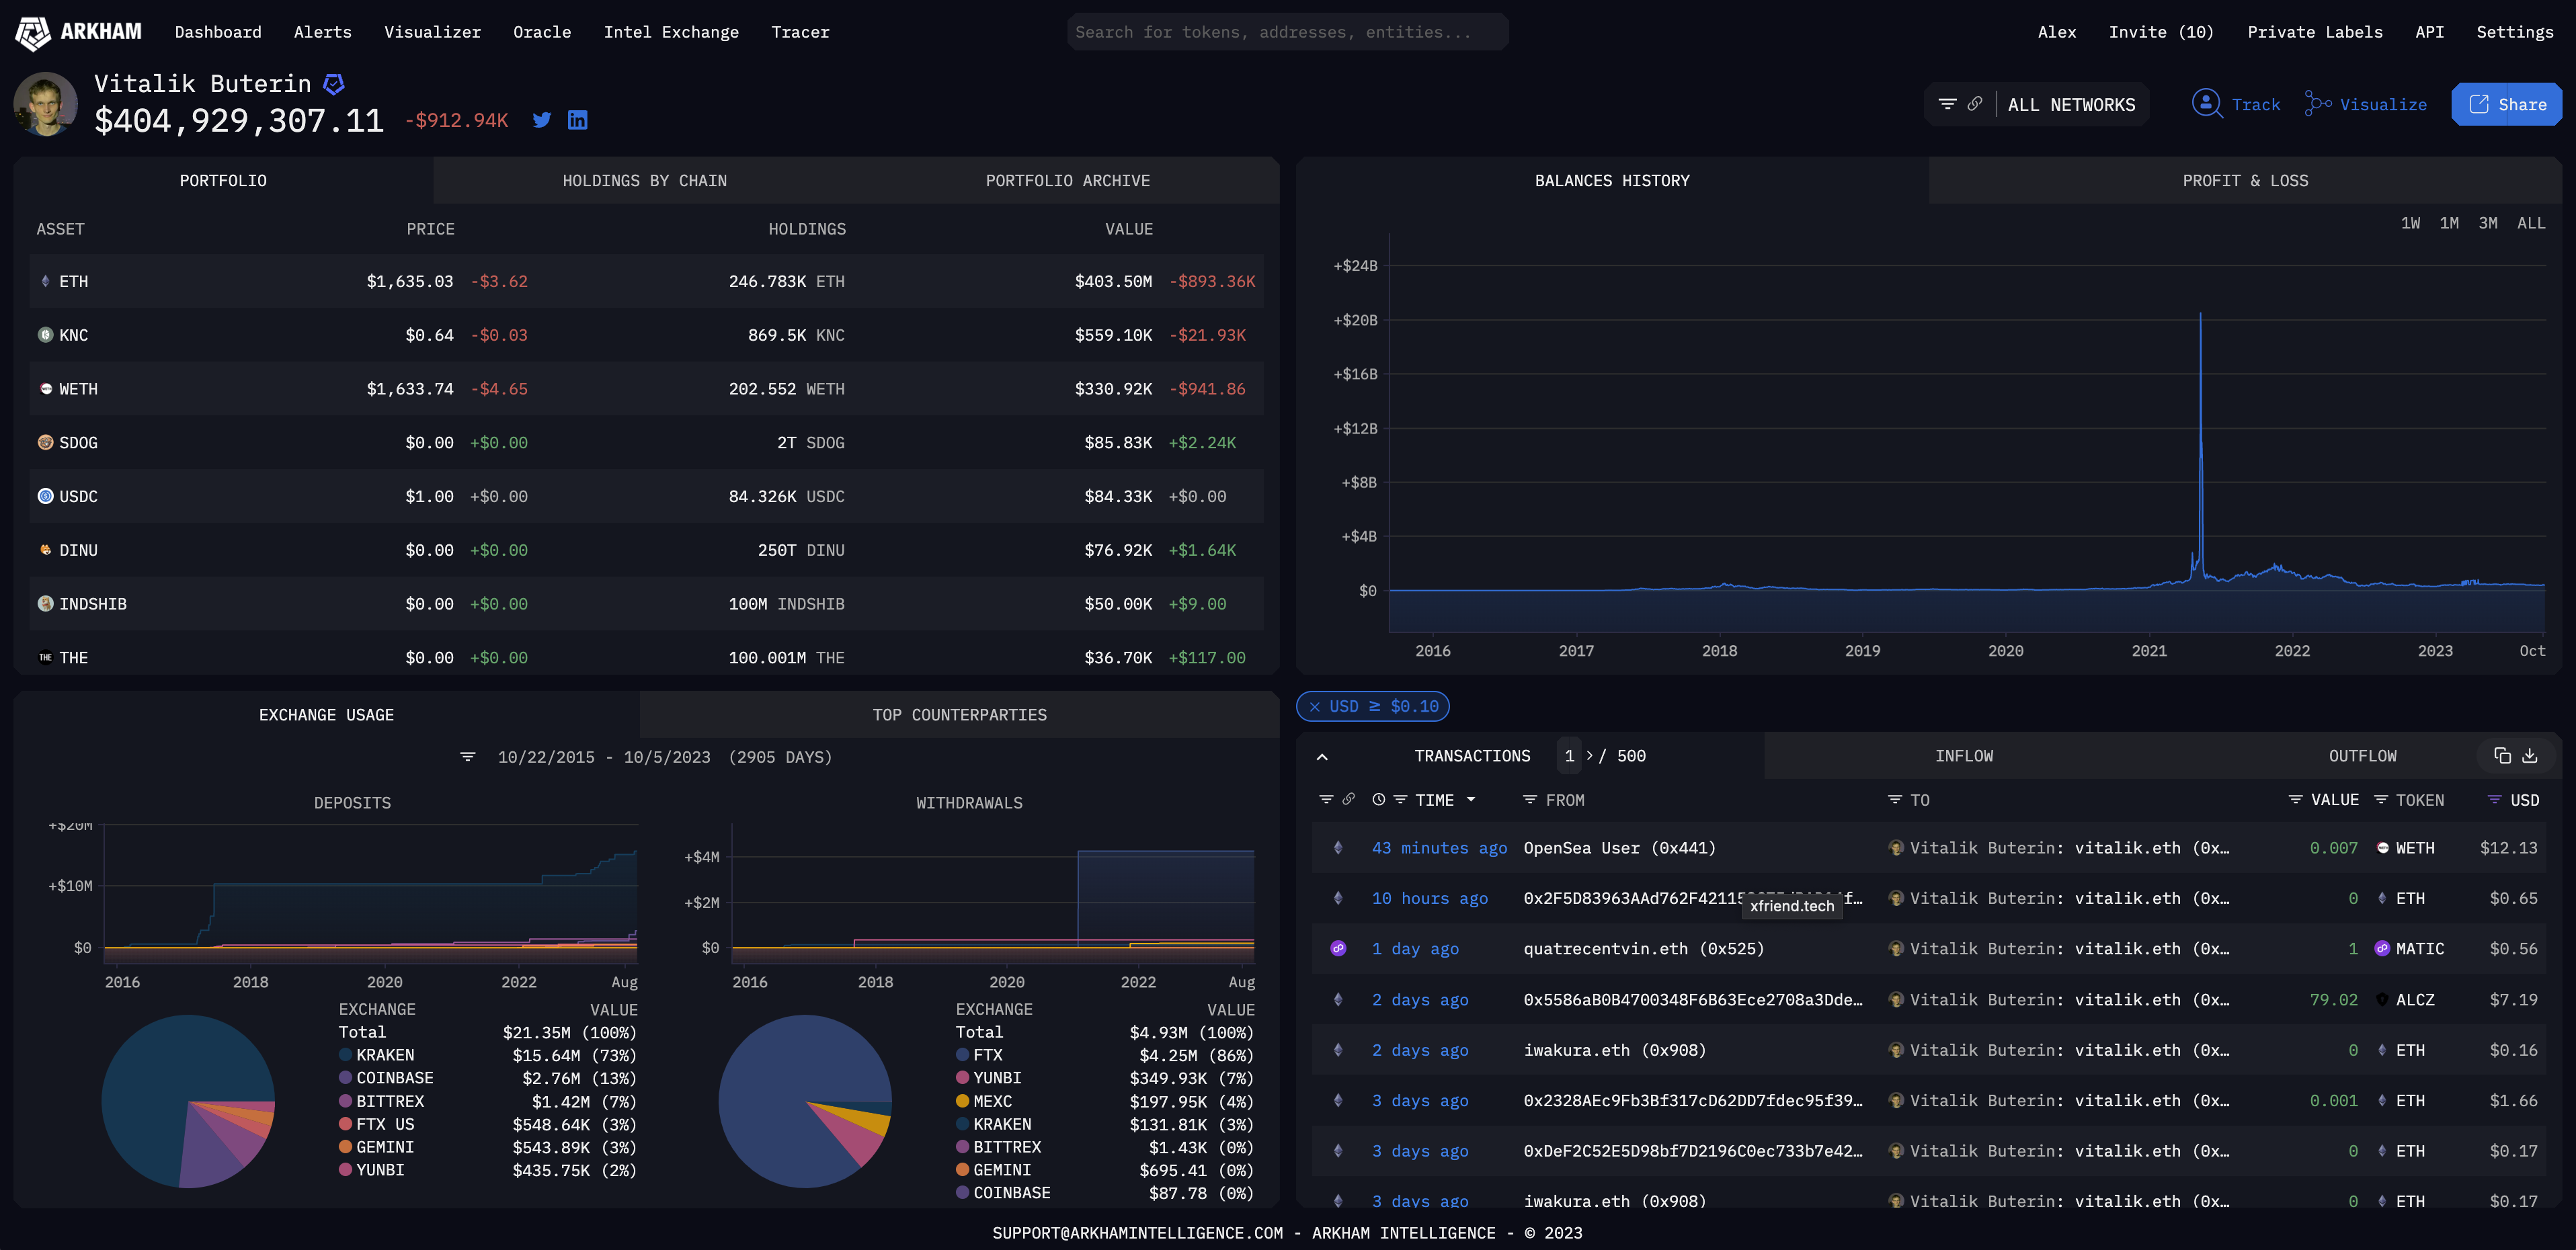Viewport: 2576px width, 1250px height.
Task: Open Vitalik Buterin's LinkedIn icon
Action: (x=578, y=120)
